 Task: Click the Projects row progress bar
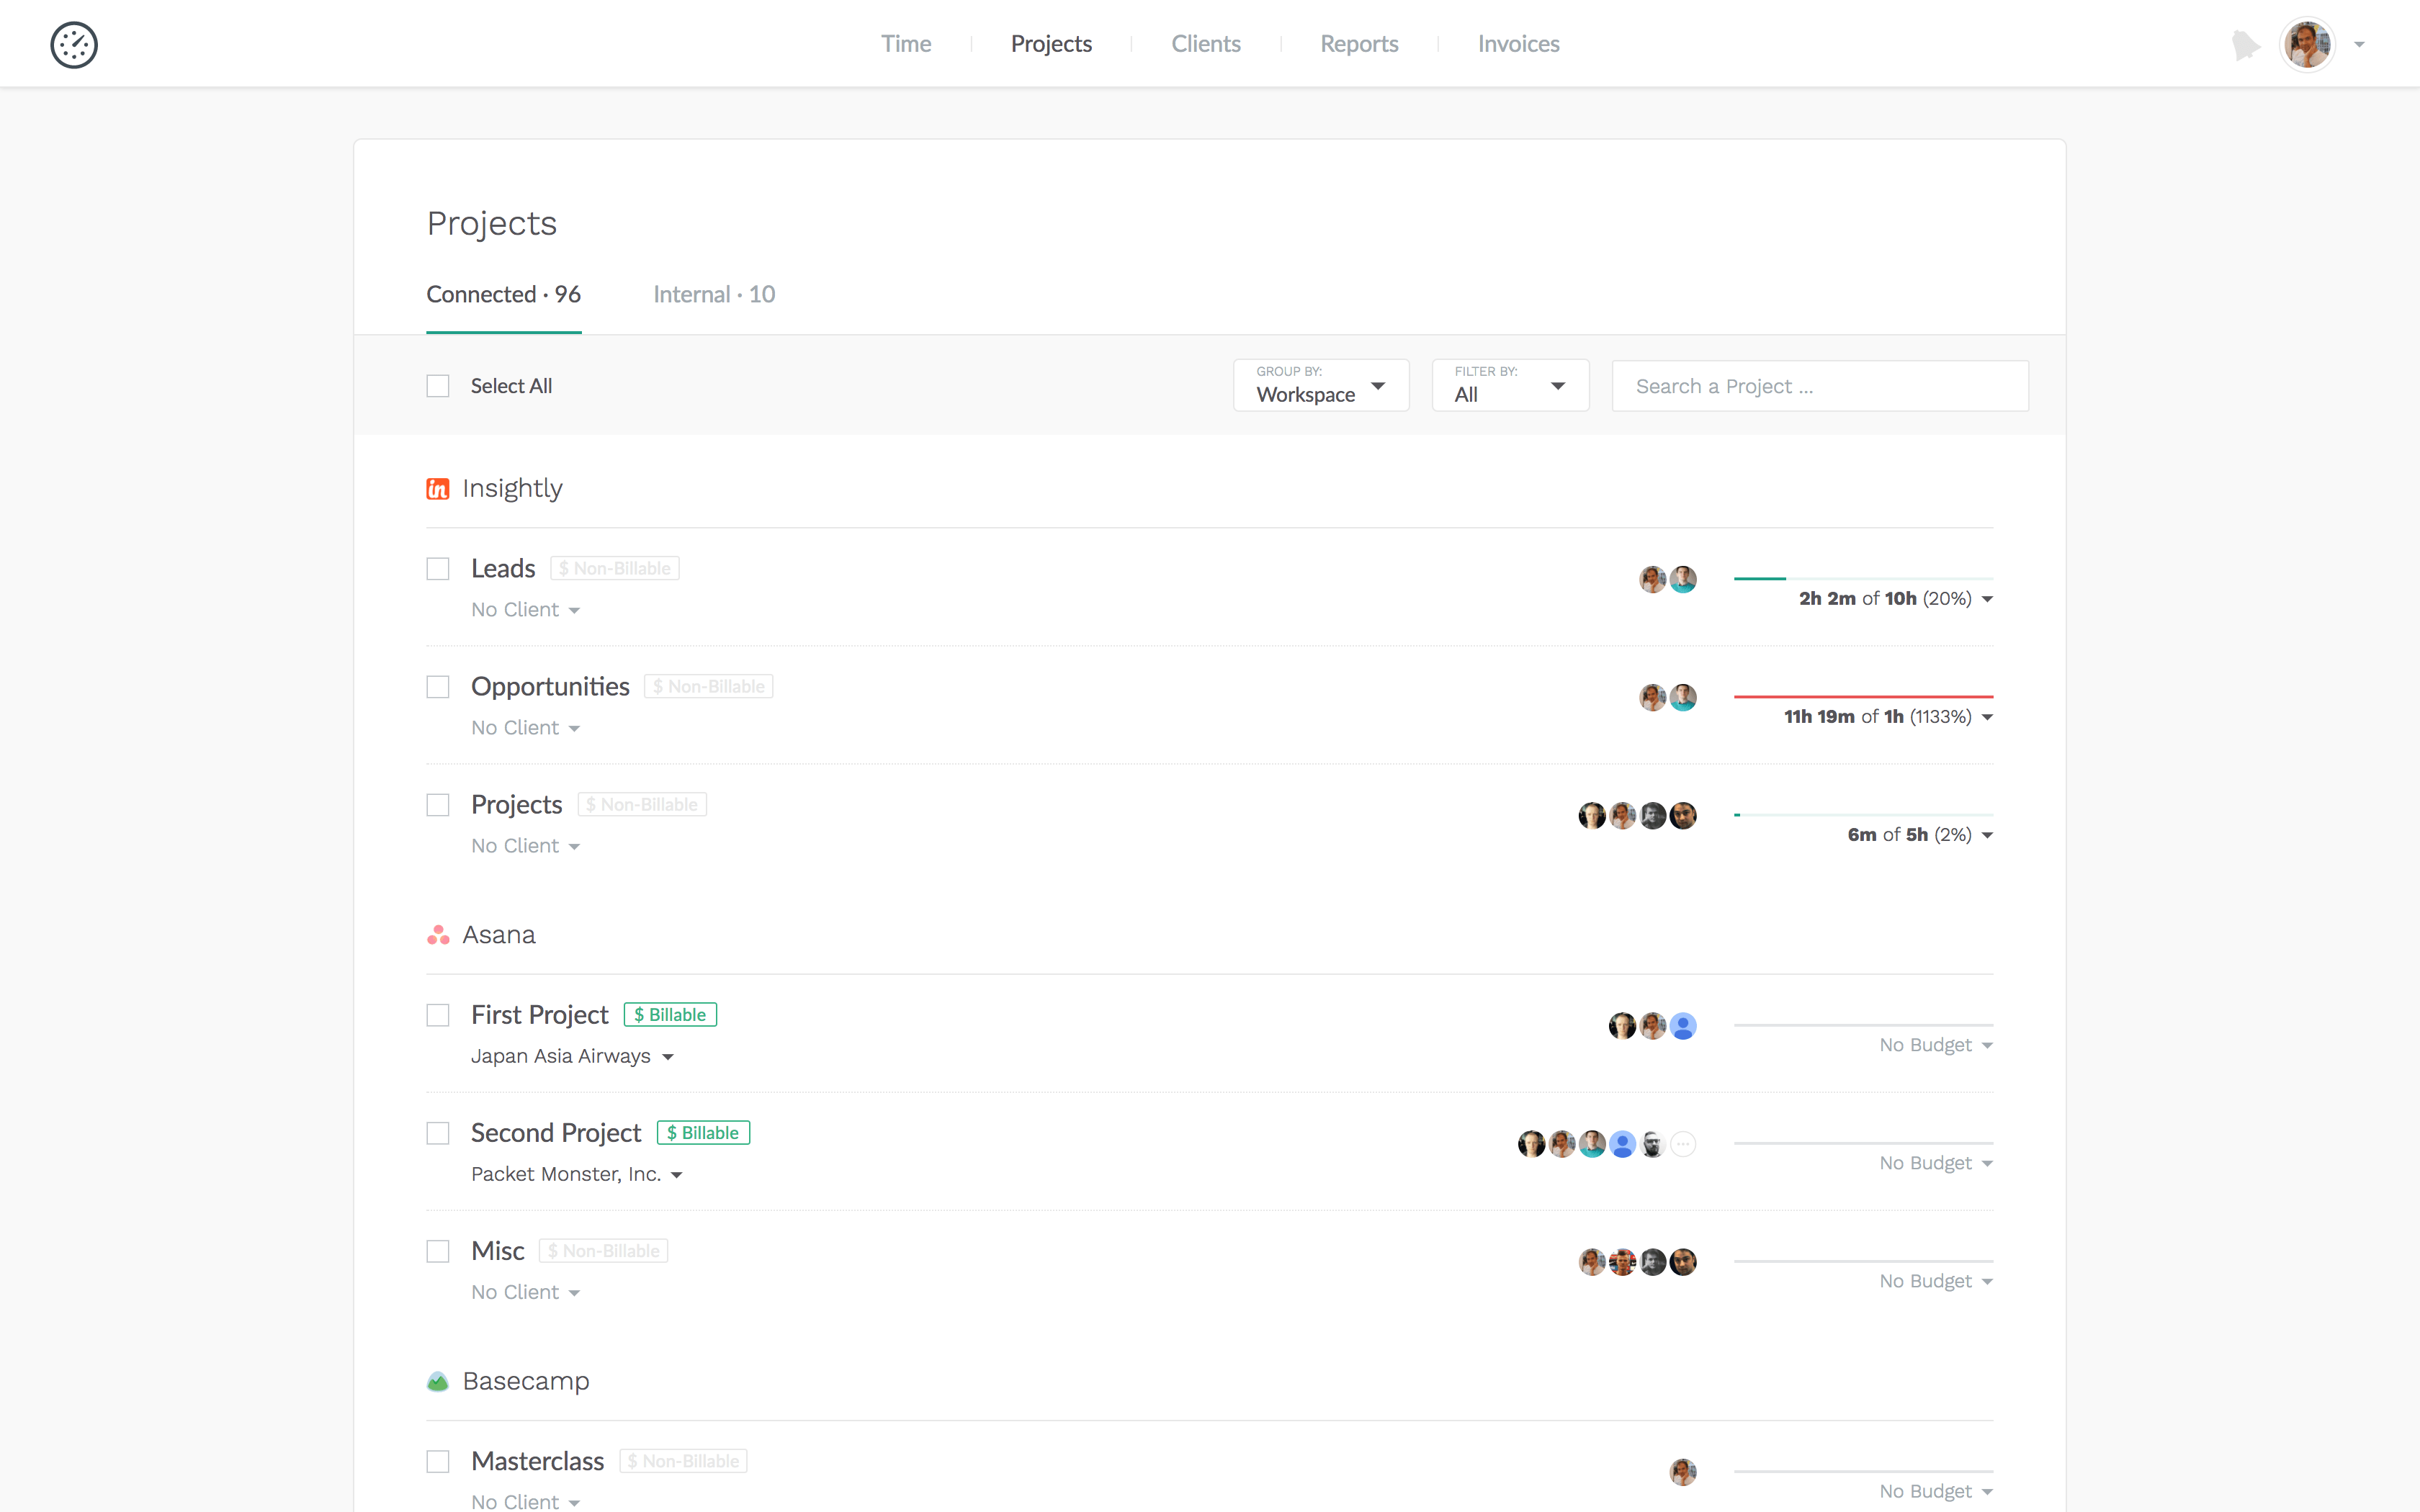[x=1863, y=814]
